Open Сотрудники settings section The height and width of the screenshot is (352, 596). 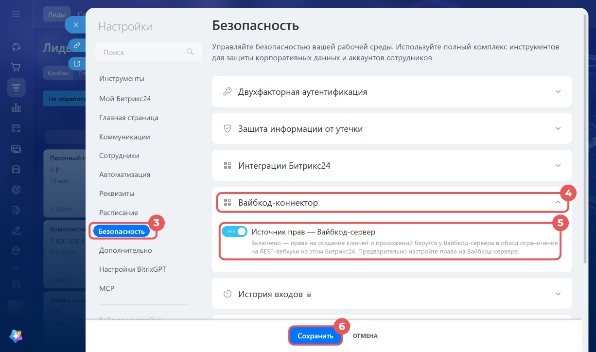[x=119, y=156]
